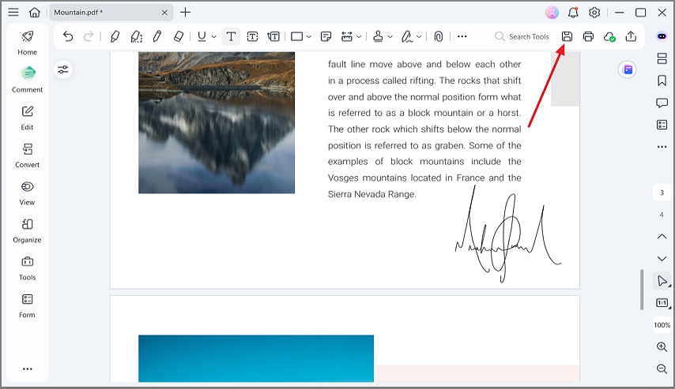Print the document

pyautogui.click(x=588, y=36)
